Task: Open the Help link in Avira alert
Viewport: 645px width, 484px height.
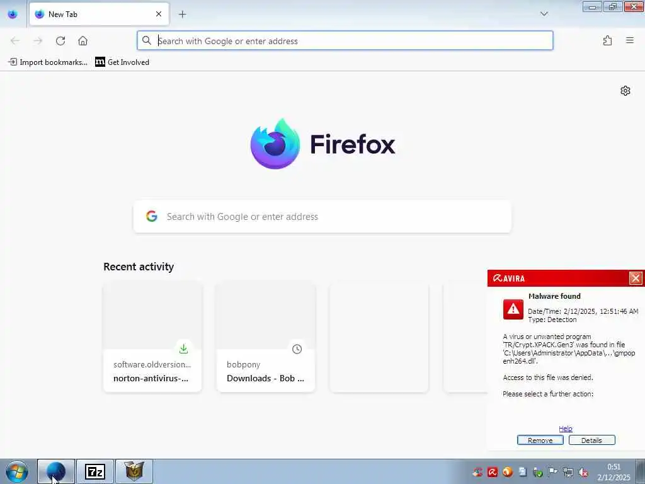Action: tap(566, 429)
